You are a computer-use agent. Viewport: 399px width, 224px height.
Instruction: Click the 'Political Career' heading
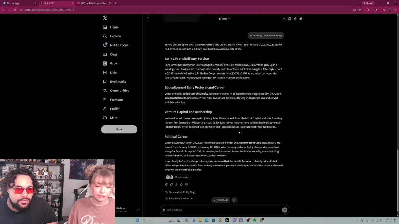176,137
